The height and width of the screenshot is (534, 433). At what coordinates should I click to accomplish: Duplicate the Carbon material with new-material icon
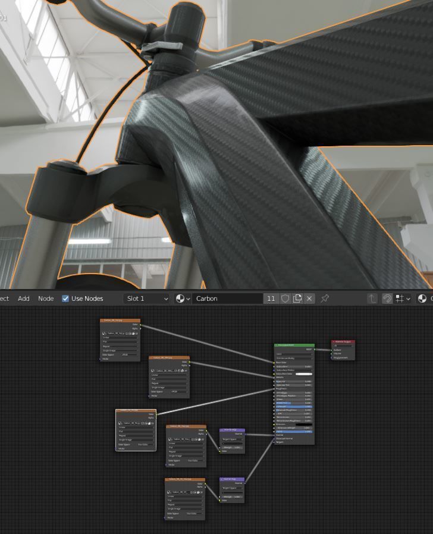point(297,299)
